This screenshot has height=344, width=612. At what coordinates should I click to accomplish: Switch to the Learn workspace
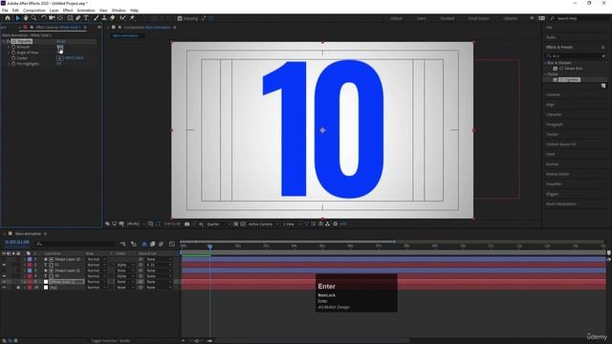pos(421,18)
